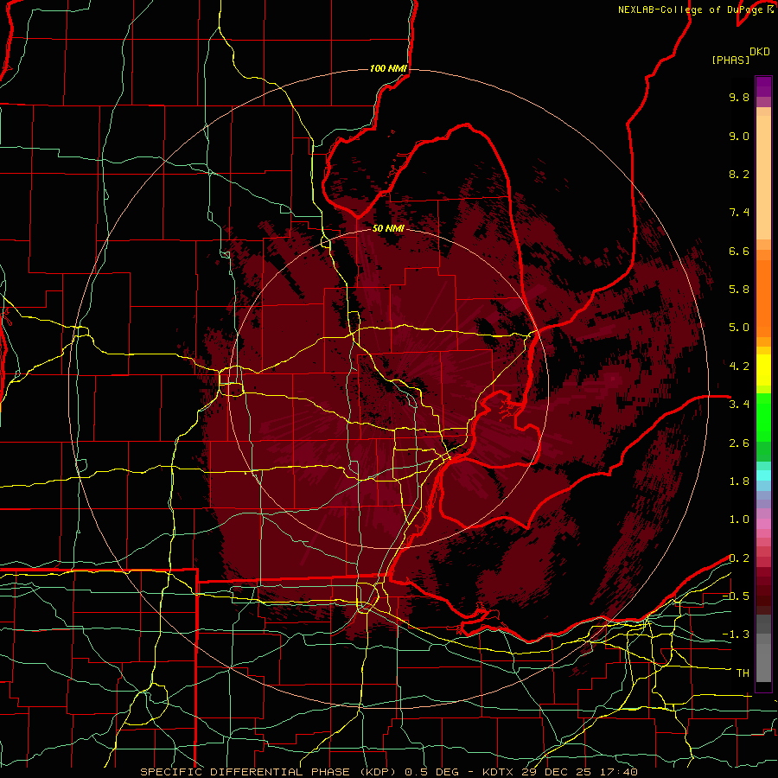Click the 8.2 value on the scale
This screenshot has height=778, width=778.
point(739,174)
